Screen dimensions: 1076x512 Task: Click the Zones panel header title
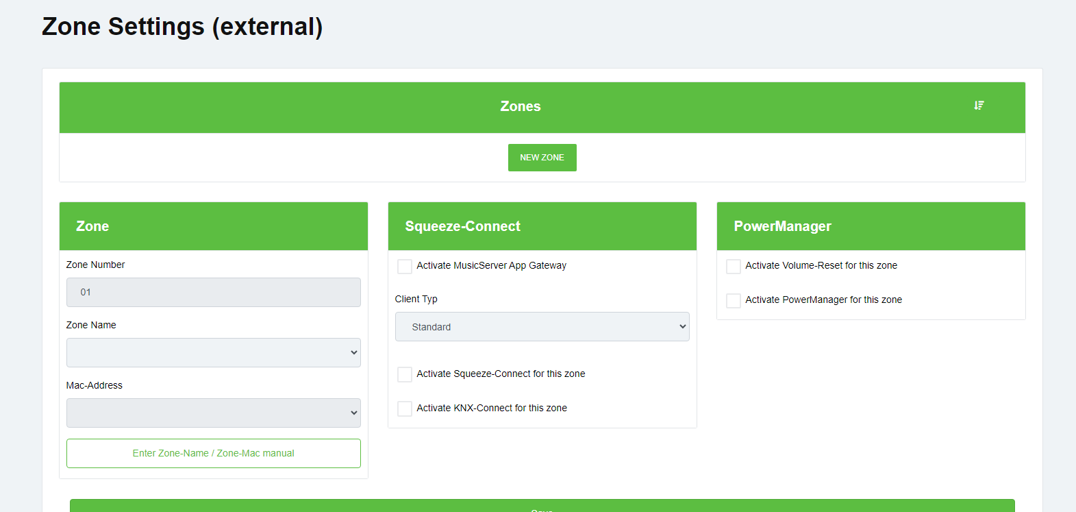(x=521, y=106)
